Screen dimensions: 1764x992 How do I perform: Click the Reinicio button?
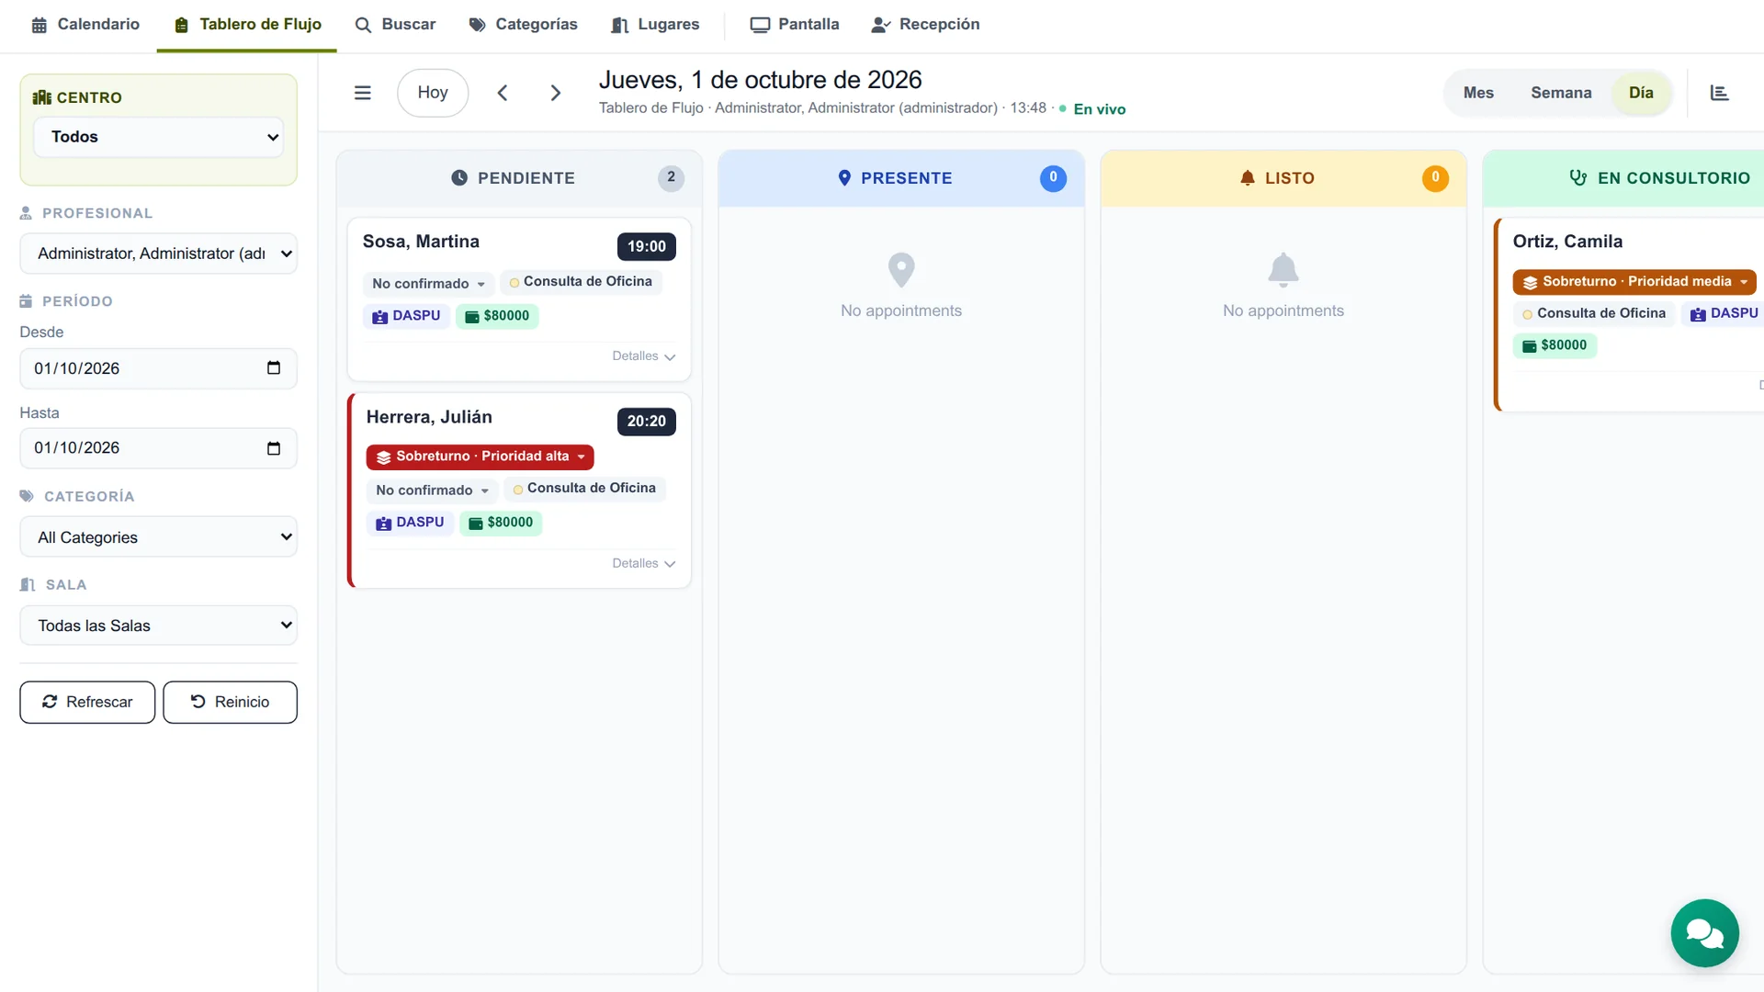(230, 703)
